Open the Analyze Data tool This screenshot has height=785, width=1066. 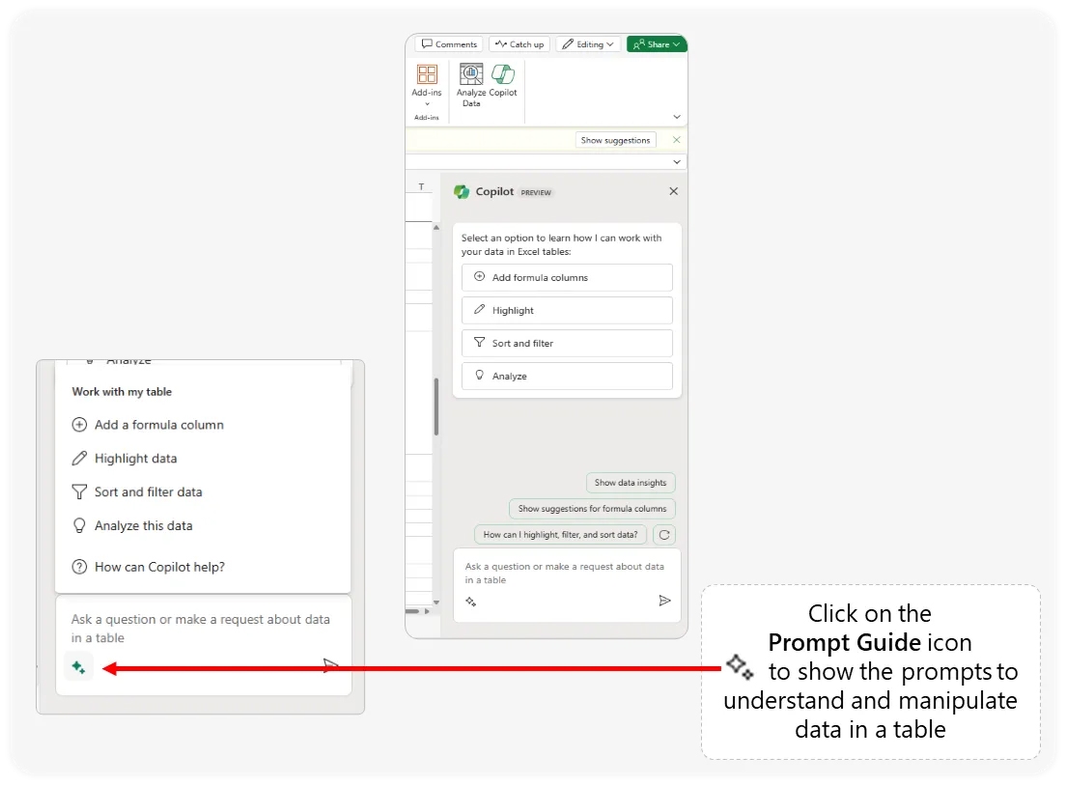pos(471,75)
